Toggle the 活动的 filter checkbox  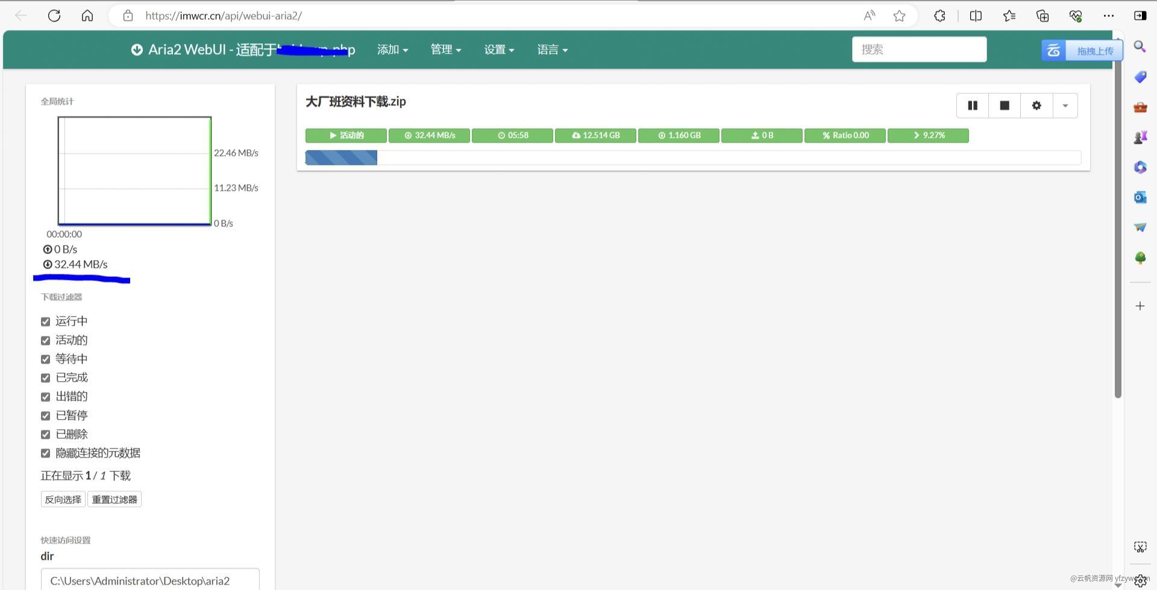(x=45, y=340)
